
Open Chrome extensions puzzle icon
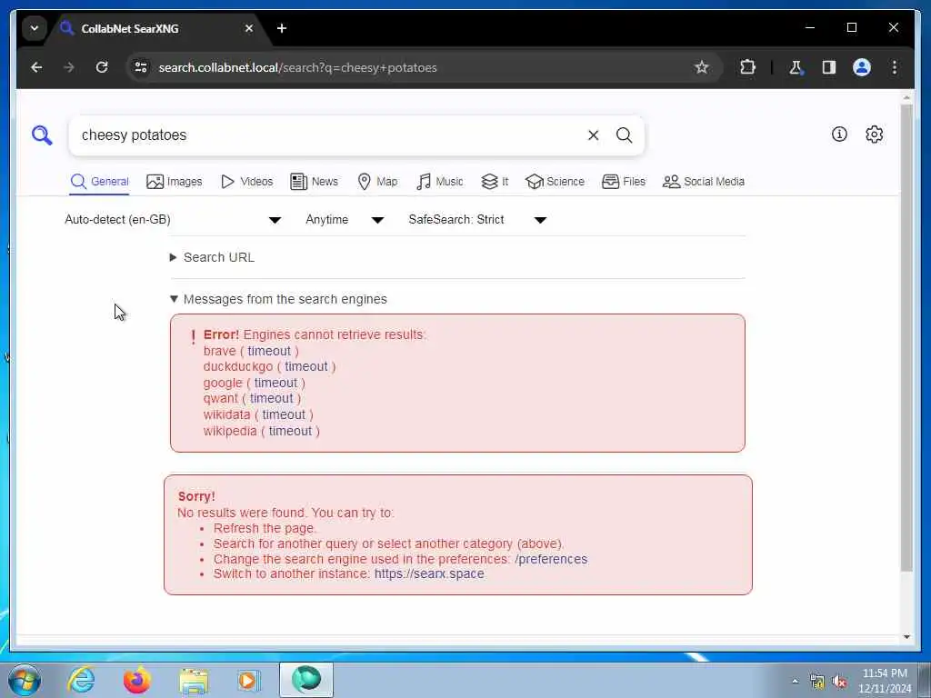[747, 67]
